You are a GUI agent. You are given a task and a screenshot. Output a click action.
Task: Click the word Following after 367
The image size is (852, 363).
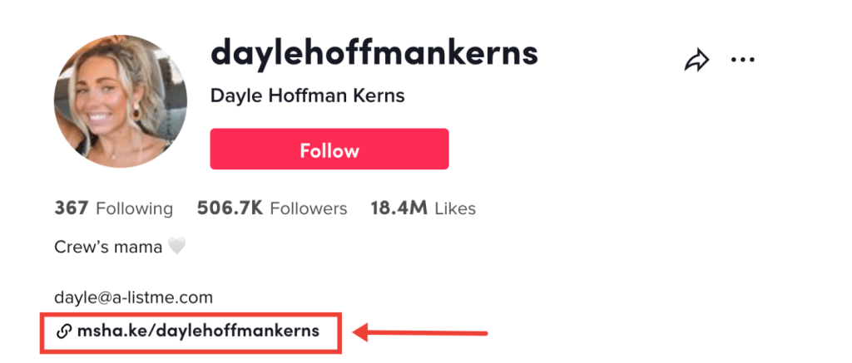pos(135,208)
